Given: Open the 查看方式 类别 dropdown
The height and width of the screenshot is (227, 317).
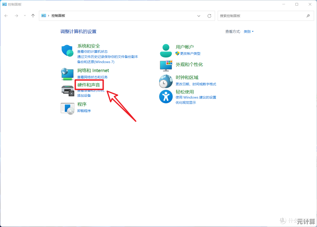Looking at the screenshot, I should (248, 32).
